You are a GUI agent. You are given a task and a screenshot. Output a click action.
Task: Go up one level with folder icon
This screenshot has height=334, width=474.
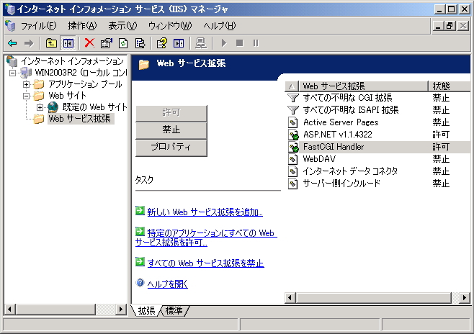point(51,43)
